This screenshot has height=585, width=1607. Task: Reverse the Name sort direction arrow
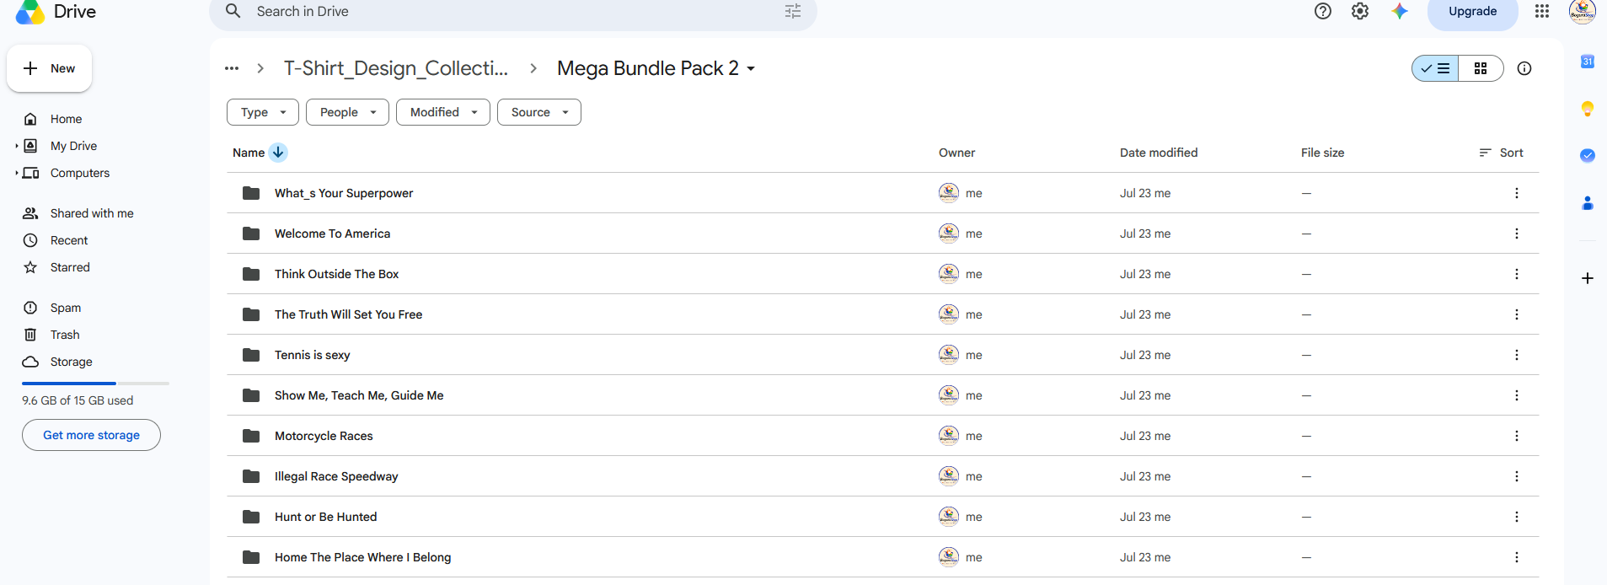278,153
